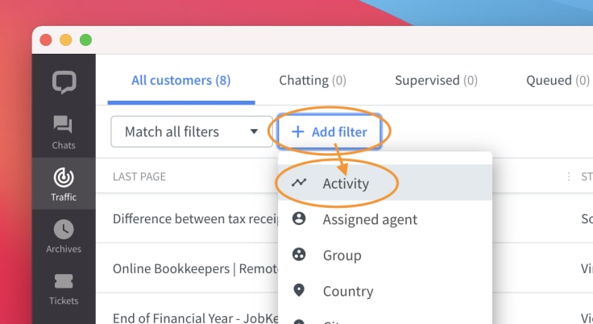Viewport: 593px width, 324px height.
Task: Open column options three-dot icon
Action: pyautogui.click(x=568, y=177)
